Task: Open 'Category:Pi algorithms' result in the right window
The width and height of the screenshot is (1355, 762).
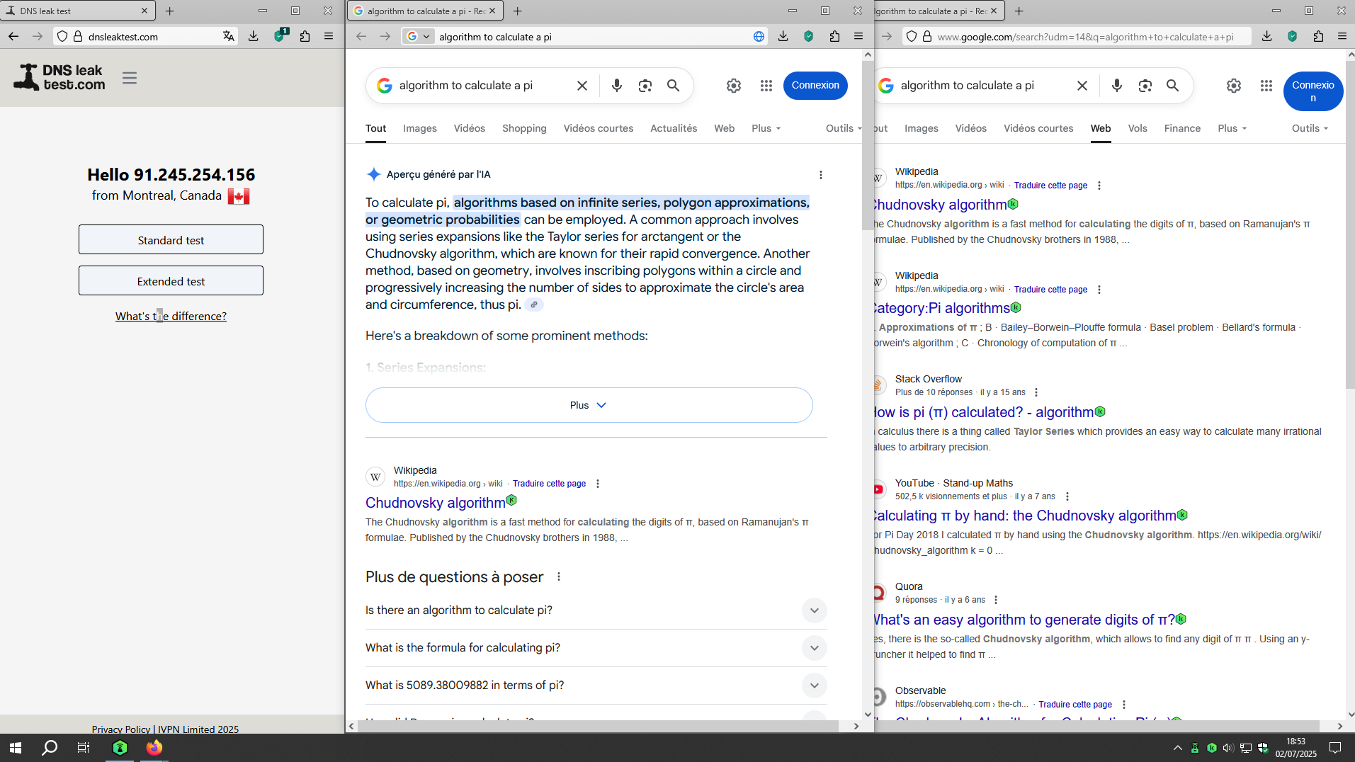Action: click(942, 309)
